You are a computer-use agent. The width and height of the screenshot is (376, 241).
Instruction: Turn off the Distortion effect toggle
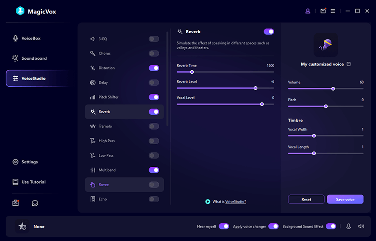click(x=153, y=68)
